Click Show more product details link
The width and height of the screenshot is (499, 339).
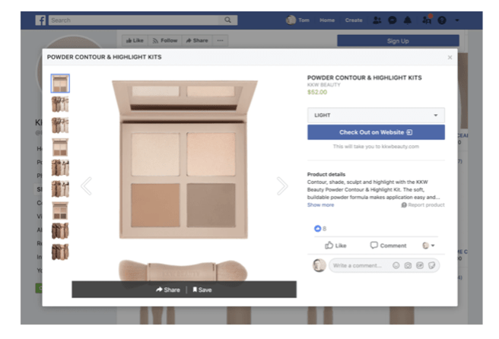tap(320, 204)
